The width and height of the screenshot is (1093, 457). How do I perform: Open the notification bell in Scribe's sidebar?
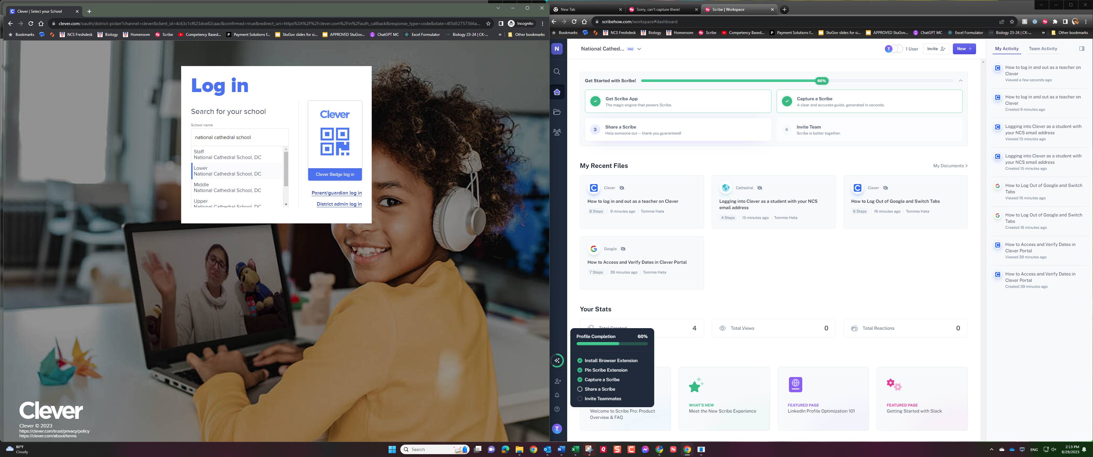click(557, 395)
